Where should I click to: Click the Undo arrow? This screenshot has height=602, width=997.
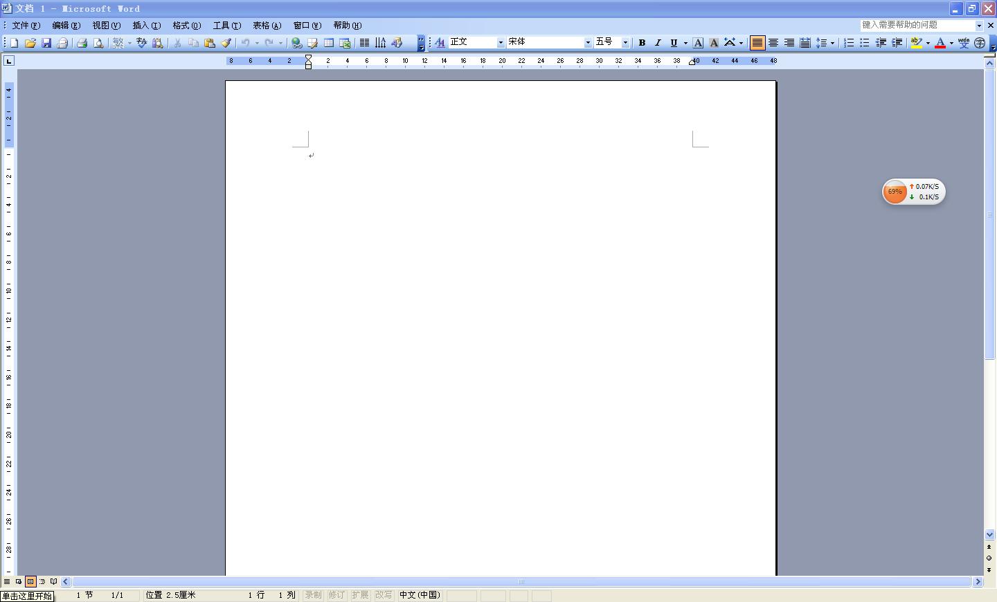click(245, 43)
